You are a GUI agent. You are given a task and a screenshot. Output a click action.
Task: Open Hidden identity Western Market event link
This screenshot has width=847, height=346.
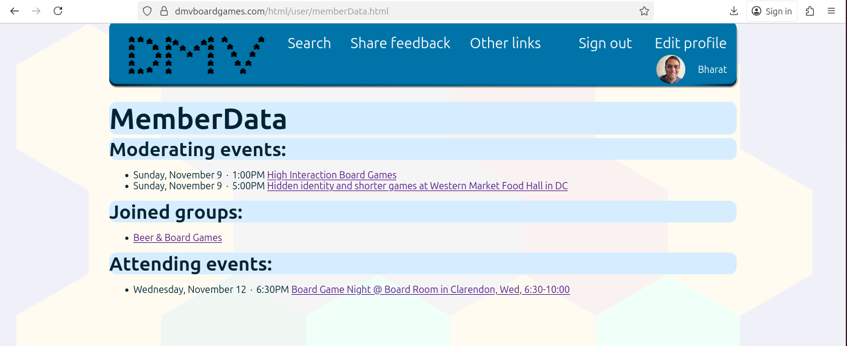tap(417, 186)
